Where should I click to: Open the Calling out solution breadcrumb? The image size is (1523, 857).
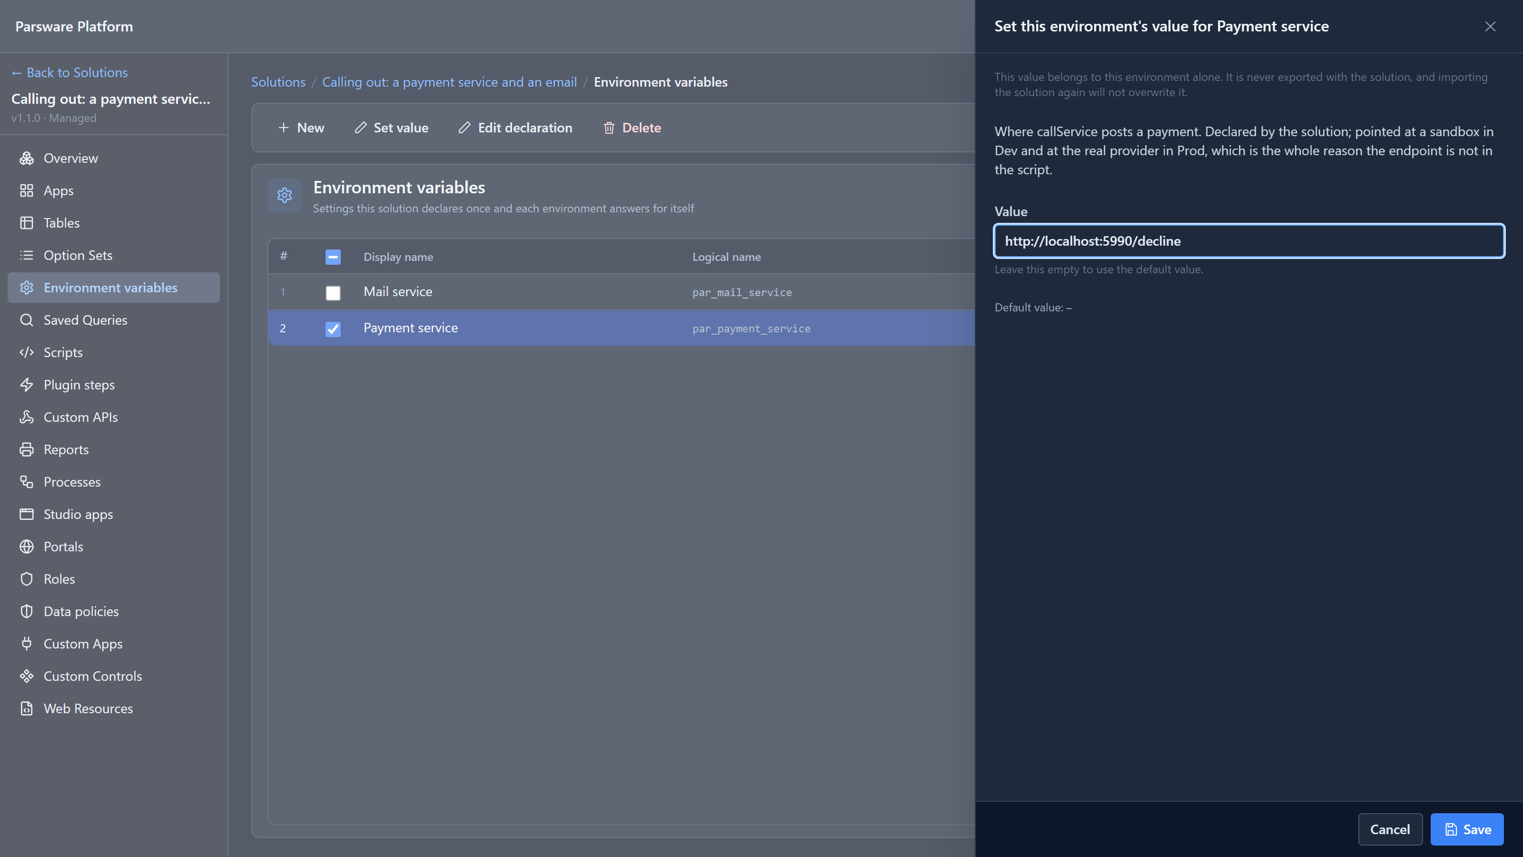(449, 82)
